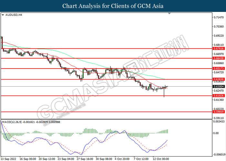Click the 30 Sep 08:00 time label
Image resolution: width=226 pixels, height=161 pixels.
point(104,159)
